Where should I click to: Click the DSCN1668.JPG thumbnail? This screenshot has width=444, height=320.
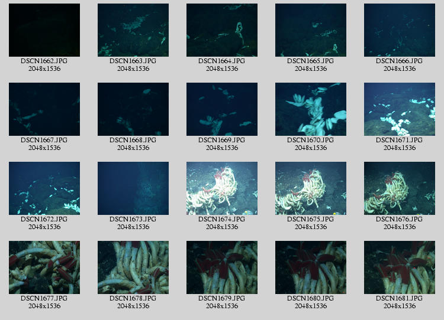133,109
